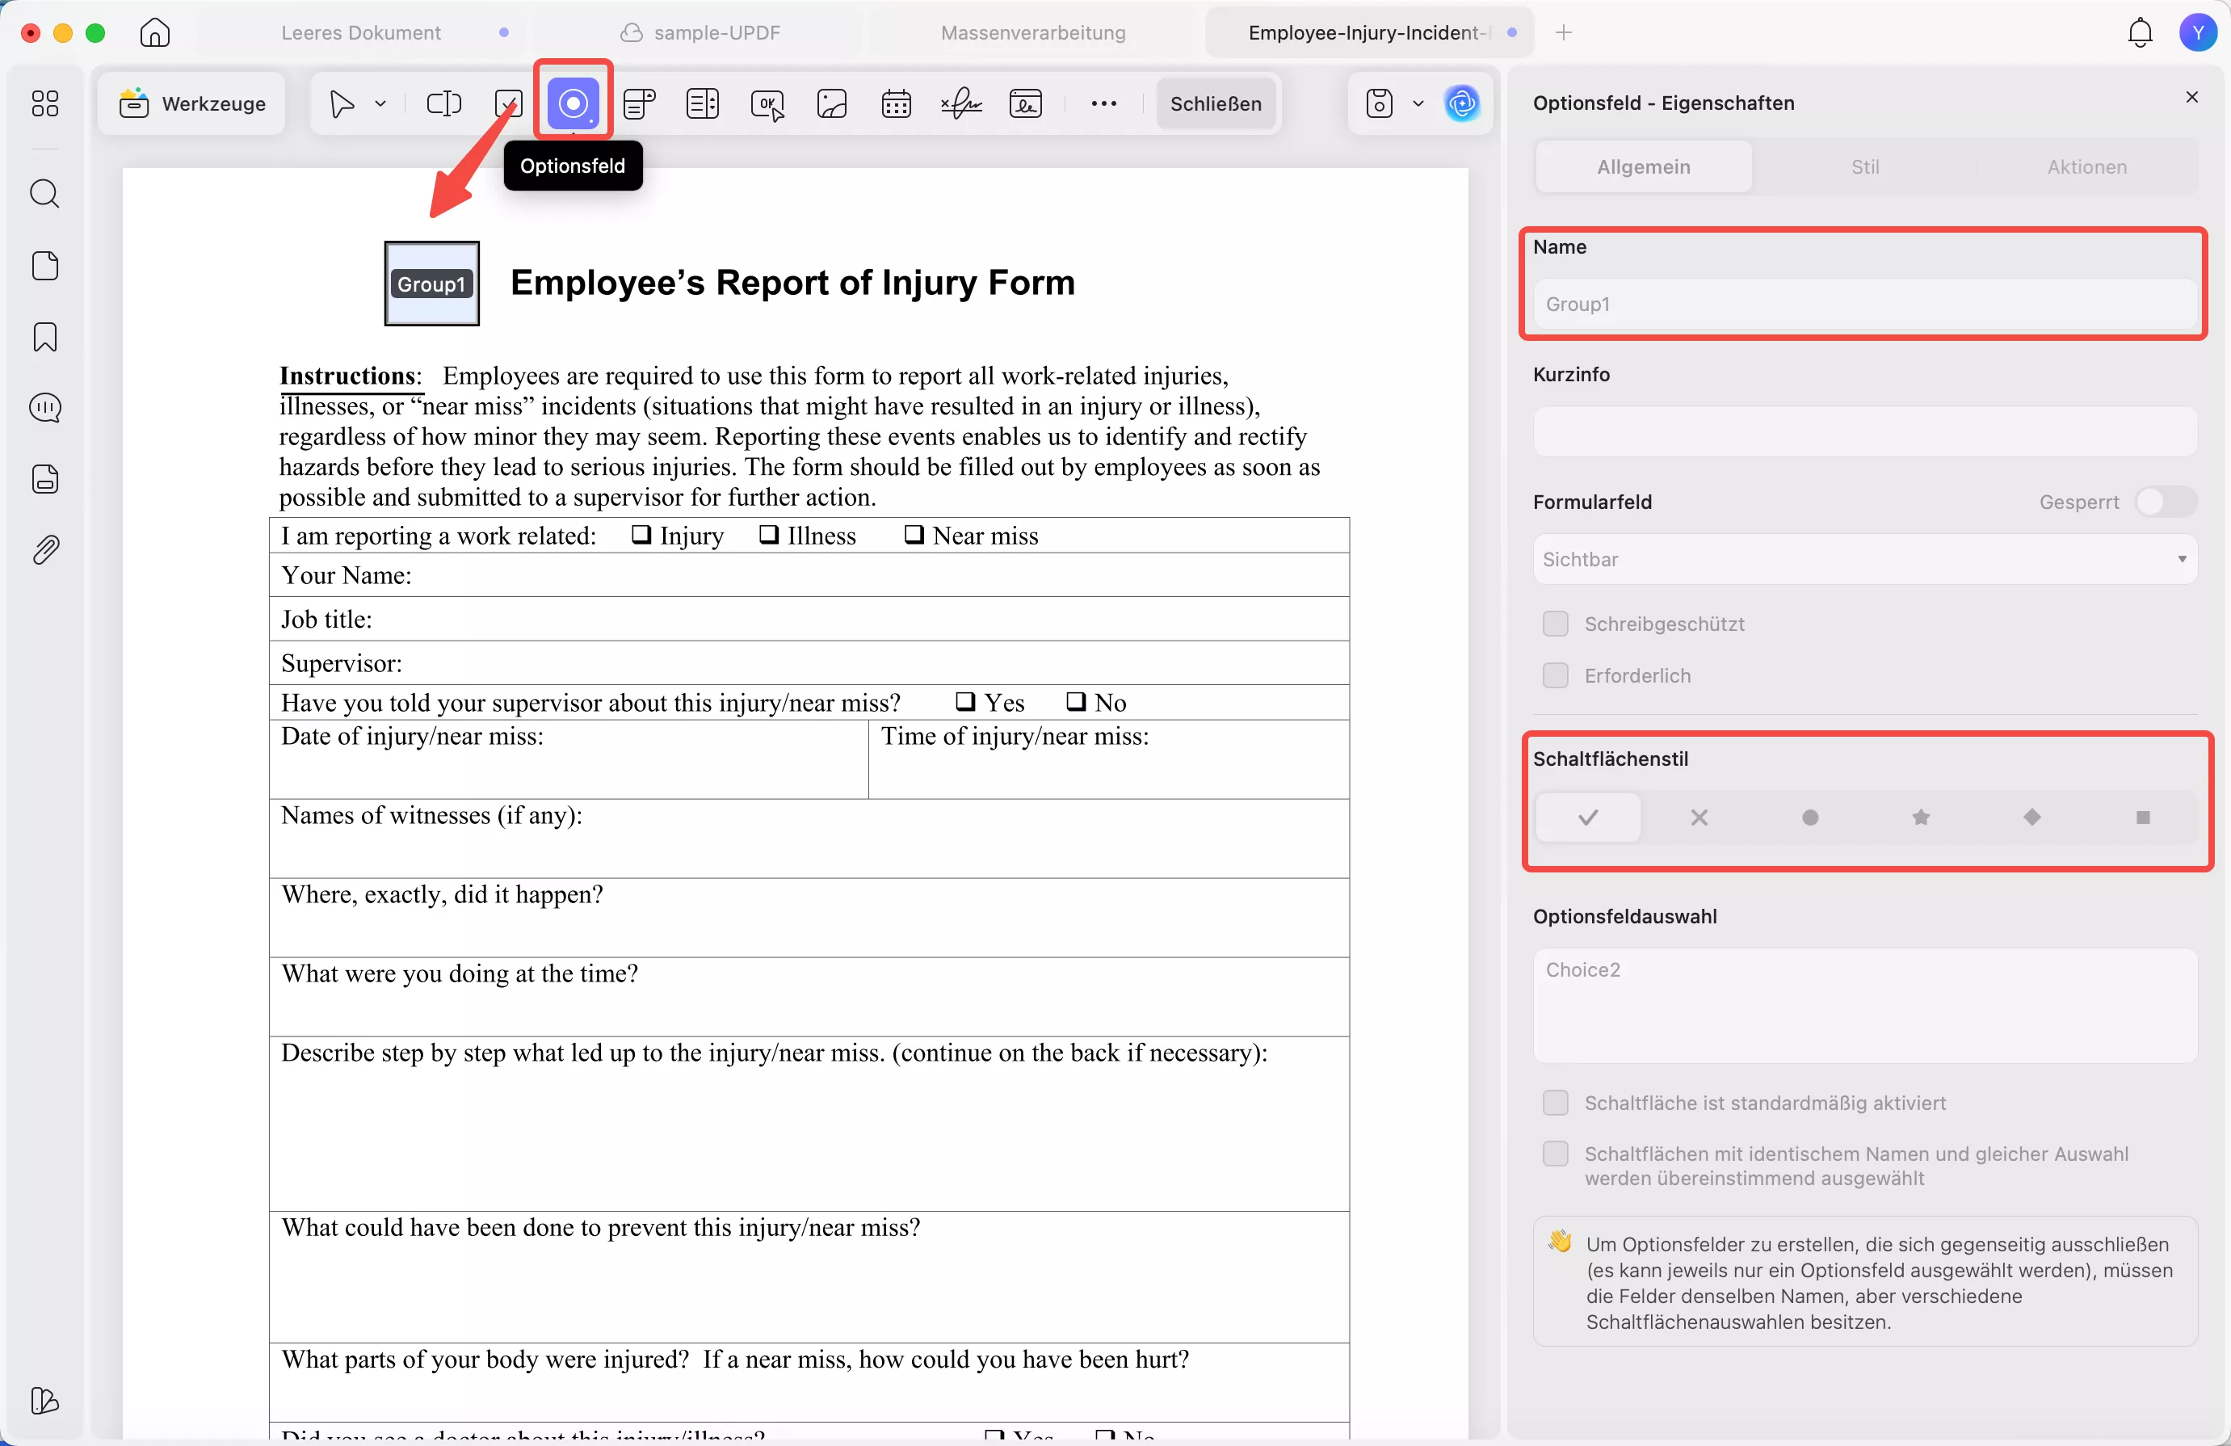Select the date field tool icon

[x=896, y=103]
